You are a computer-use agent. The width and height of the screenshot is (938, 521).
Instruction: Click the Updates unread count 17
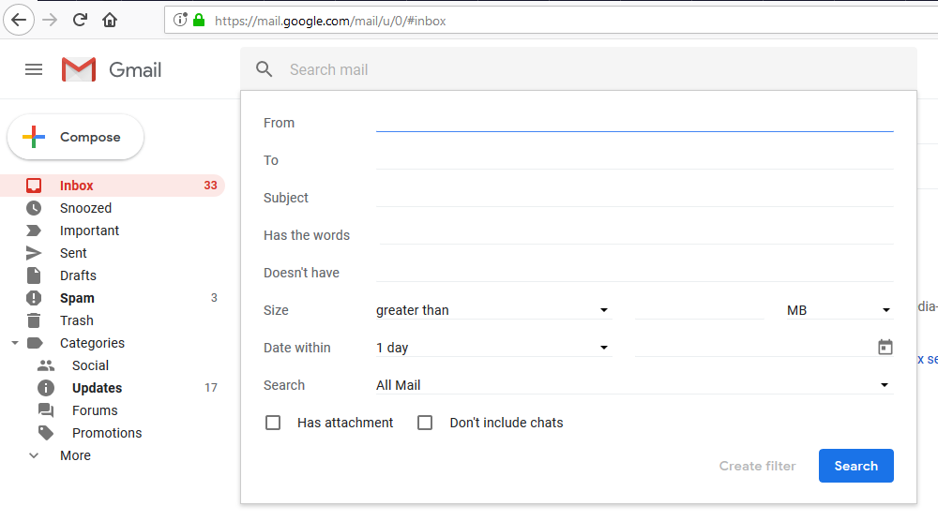tap(210, 388)
